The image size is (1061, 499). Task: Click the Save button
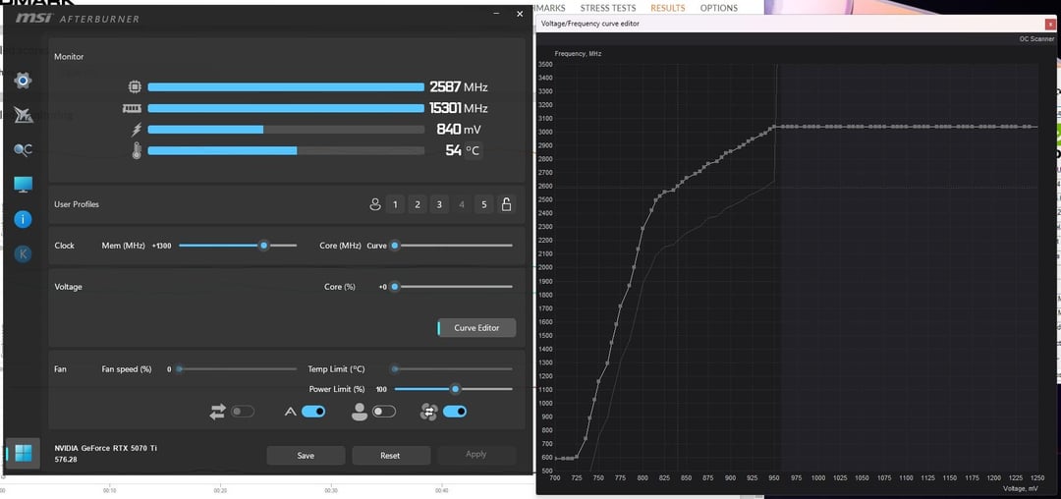pyautogui.click(x=306, y=455)
